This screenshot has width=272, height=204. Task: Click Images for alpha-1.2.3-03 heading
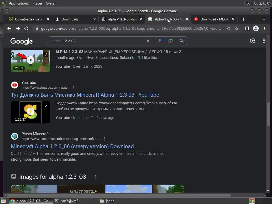pos(53,177)
